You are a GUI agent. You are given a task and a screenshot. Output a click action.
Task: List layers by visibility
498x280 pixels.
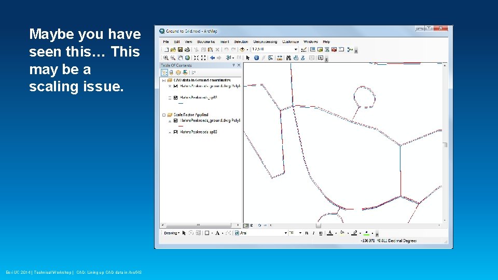(178, 73)
